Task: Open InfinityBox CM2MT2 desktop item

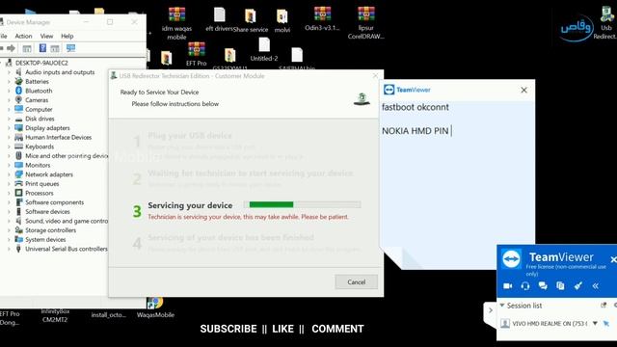Action: [55, 315]
